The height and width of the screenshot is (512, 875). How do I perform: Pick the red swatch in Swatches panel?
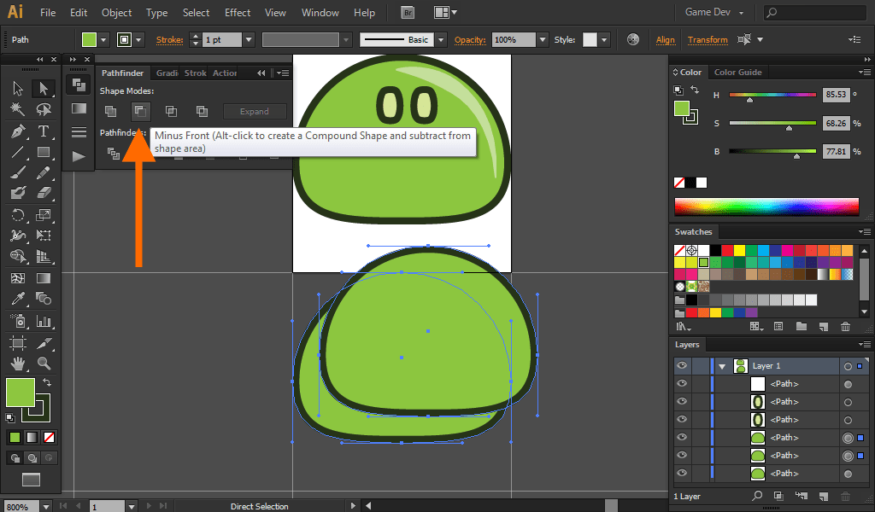tap(726, 250)
